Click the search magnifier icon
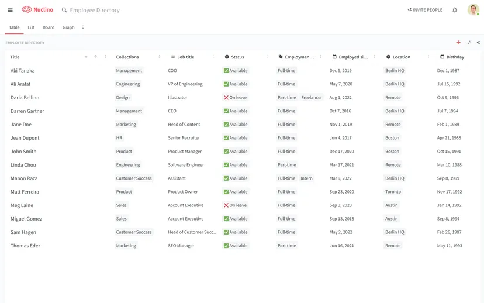 click(64, 10)
